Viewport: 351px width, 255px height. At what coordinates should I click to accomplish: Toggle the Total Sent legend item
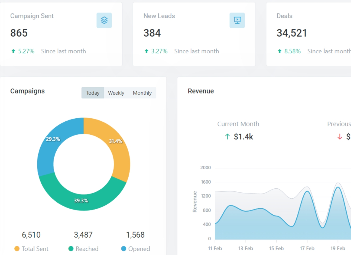[x=31, y=249]
